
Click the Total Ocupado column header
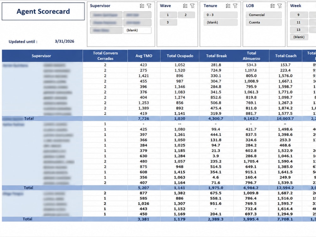click(x=180, y=56)
